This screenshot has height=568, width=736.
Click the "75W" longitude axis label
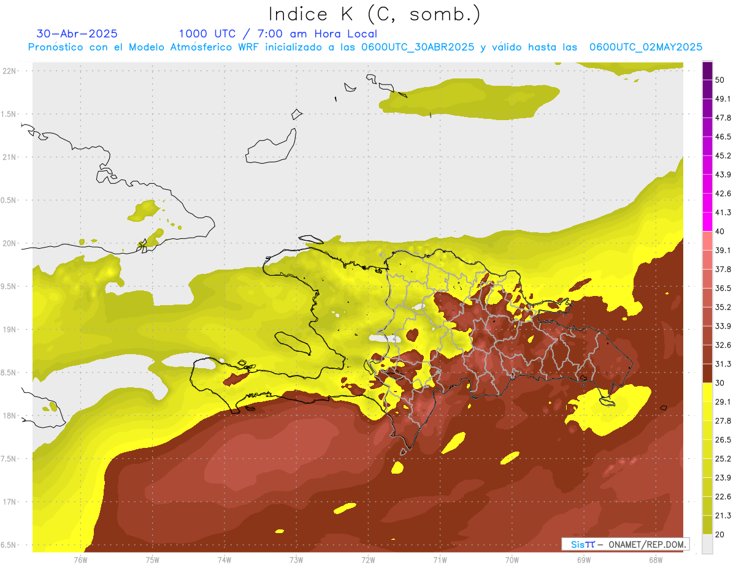(x=153, y=560)
